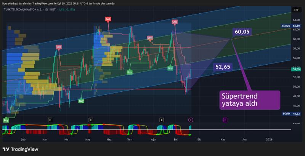Select the Buy signal label in July
The width and height of the screenshot is (305, 156).
pyautogui.click(x=130, y=72)
